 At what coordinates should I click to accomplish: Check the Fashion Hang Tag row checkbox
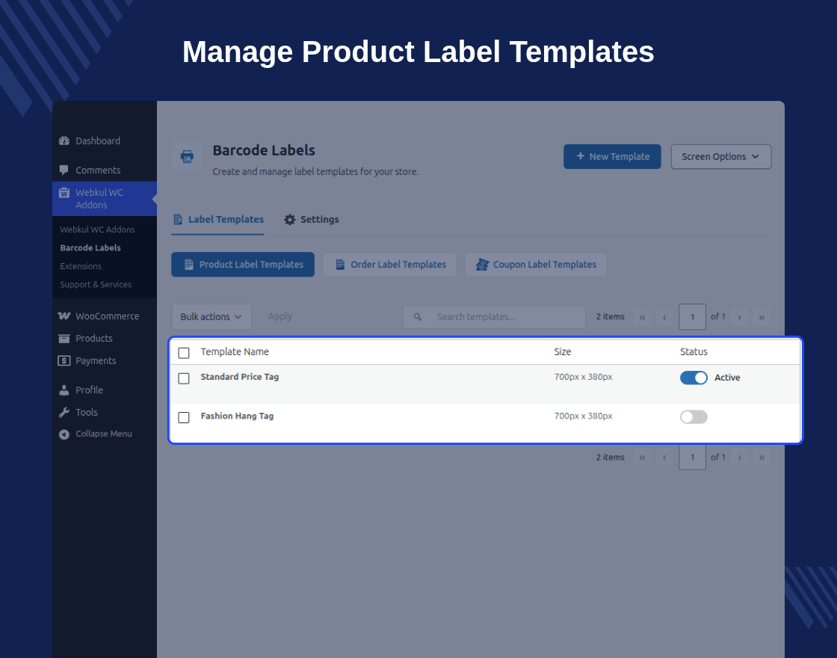(x=184, y=418)
